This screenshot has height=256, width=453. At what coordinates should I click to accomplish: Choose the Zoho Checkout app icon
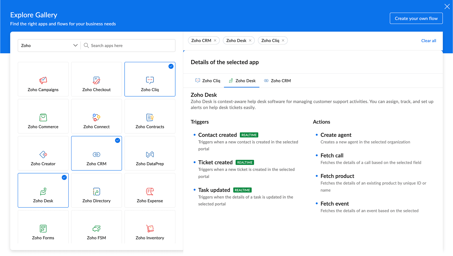point(96,80)
